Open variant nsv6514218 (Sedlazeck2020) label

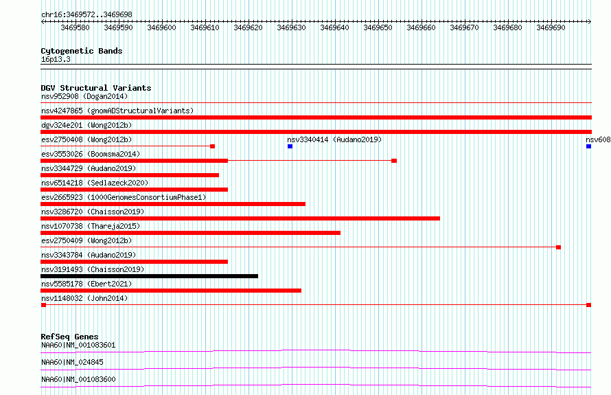tap(95, 183)
